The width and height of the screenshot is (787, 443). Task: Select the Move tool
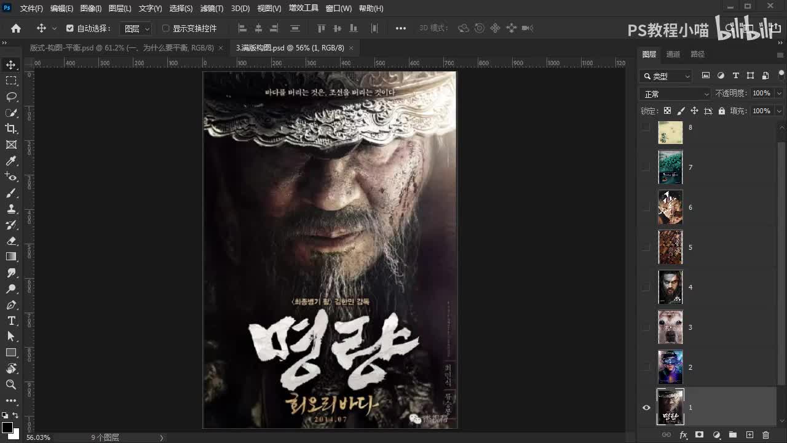[11, 65]
